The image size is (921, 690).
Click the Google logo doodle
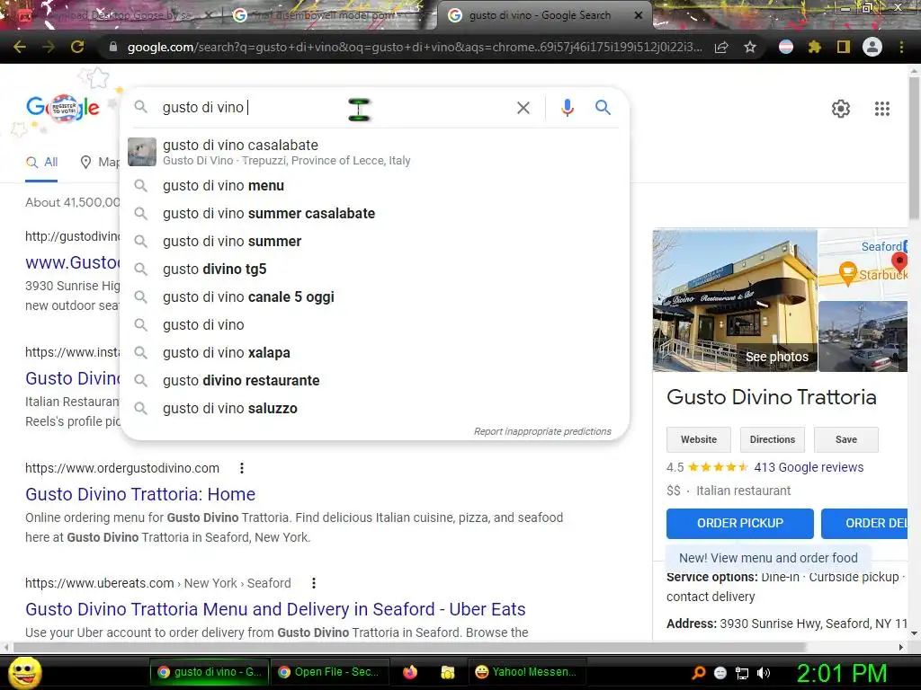(64, 108)
